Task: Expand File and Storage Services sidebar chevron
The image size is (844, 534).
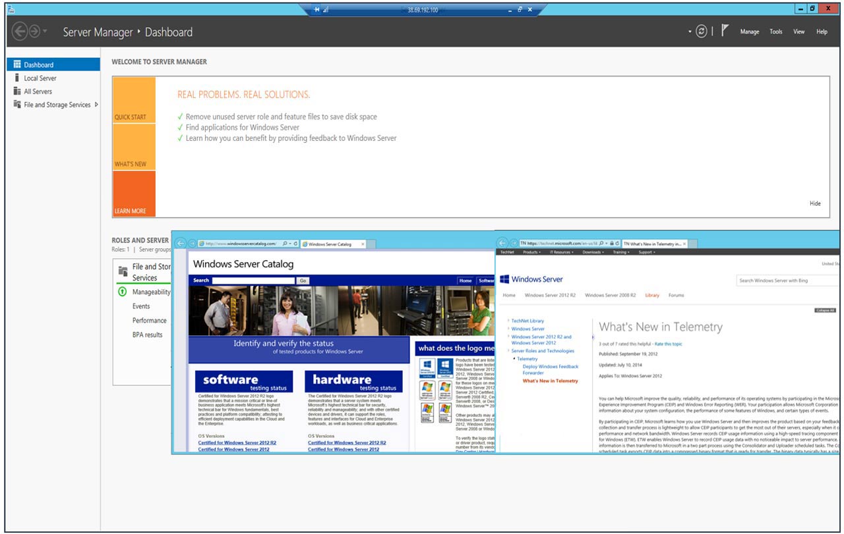Action: pos(96,105)
